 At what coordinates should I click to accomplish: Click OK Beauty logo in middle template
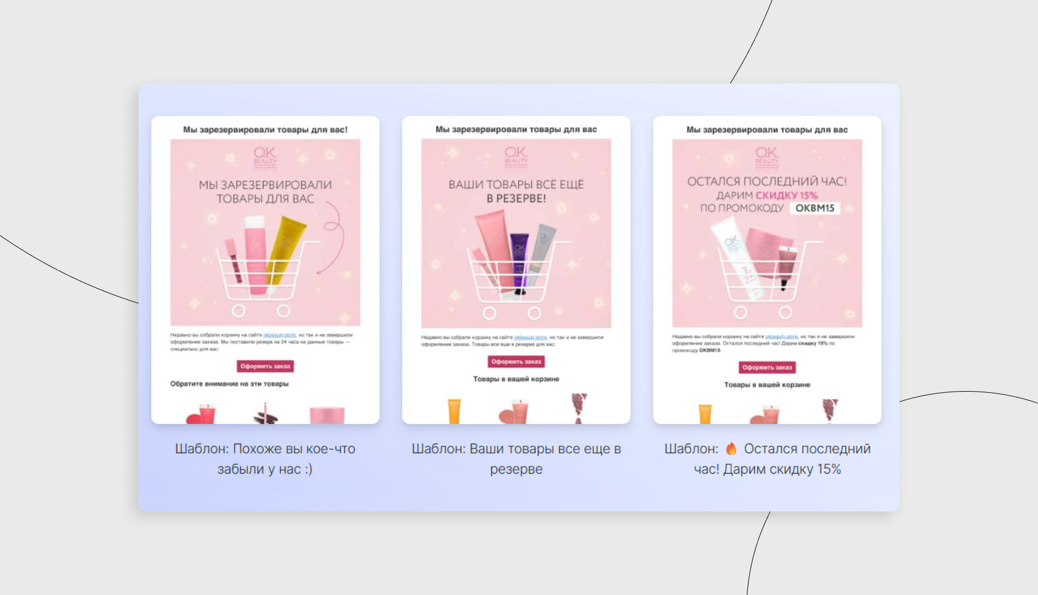point(516,157)
